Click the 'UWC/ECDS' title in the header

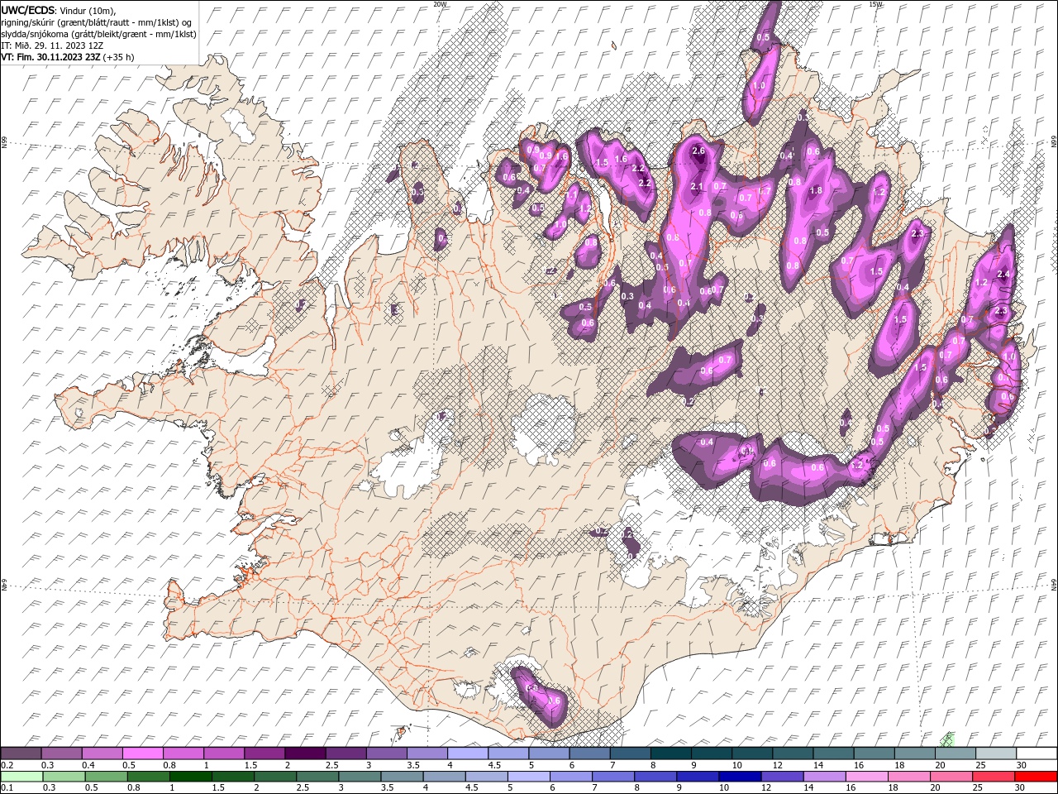pyautogui.click(x=29, y=10)
